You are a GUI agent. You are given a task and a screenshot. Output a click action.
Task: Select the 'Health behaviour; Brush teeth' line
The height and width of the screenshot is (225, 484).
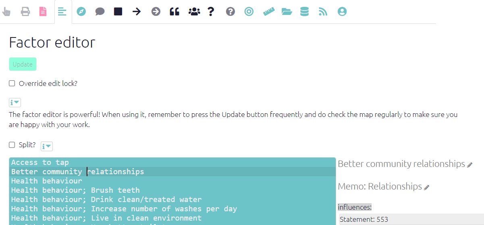point(75,190)
